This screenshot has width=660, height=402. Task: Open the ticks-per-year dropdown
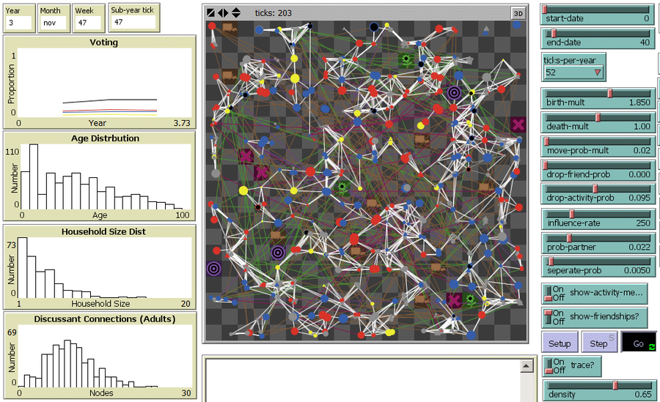coord(574,72)
